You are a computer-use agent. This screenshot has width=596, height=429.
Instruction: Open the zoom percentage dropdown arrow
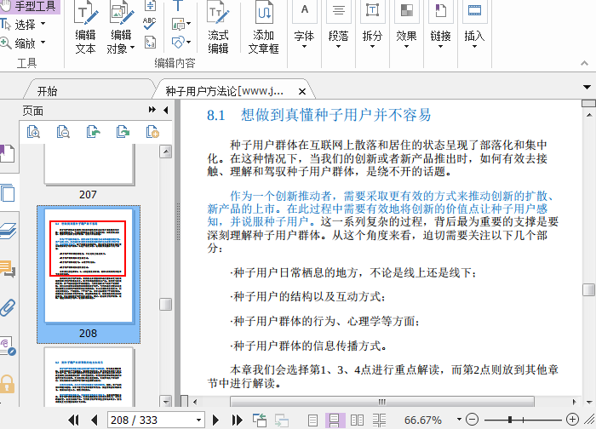click(x=459, y=419)
